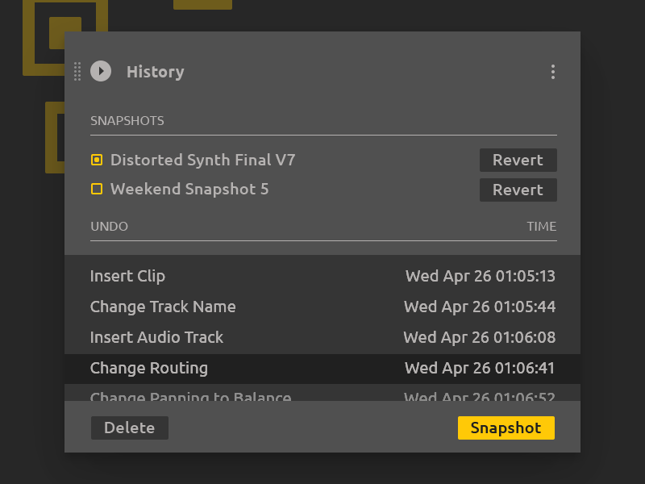Click the TIME column header

(x=543, y=226)
